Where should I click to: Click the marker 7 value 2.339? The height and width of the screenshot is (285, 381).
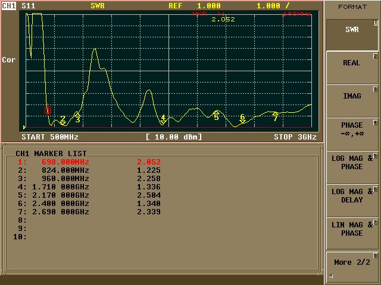point(149,211)
